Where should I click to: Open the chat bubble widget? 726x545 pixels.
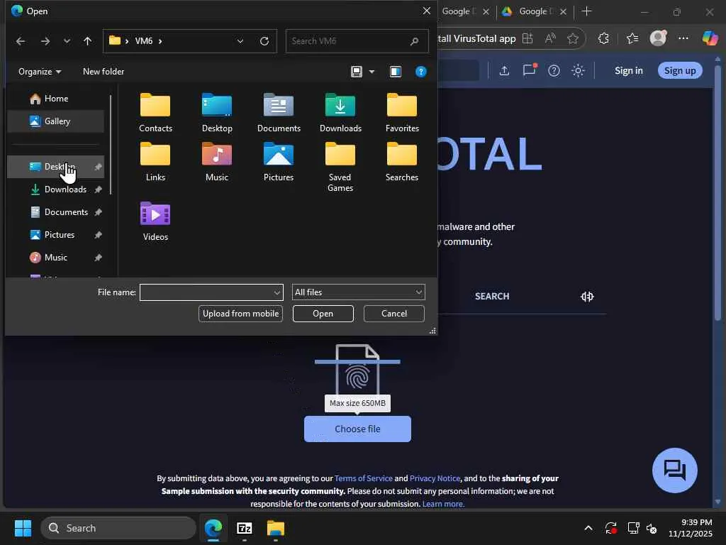click(x=675, y=470)
